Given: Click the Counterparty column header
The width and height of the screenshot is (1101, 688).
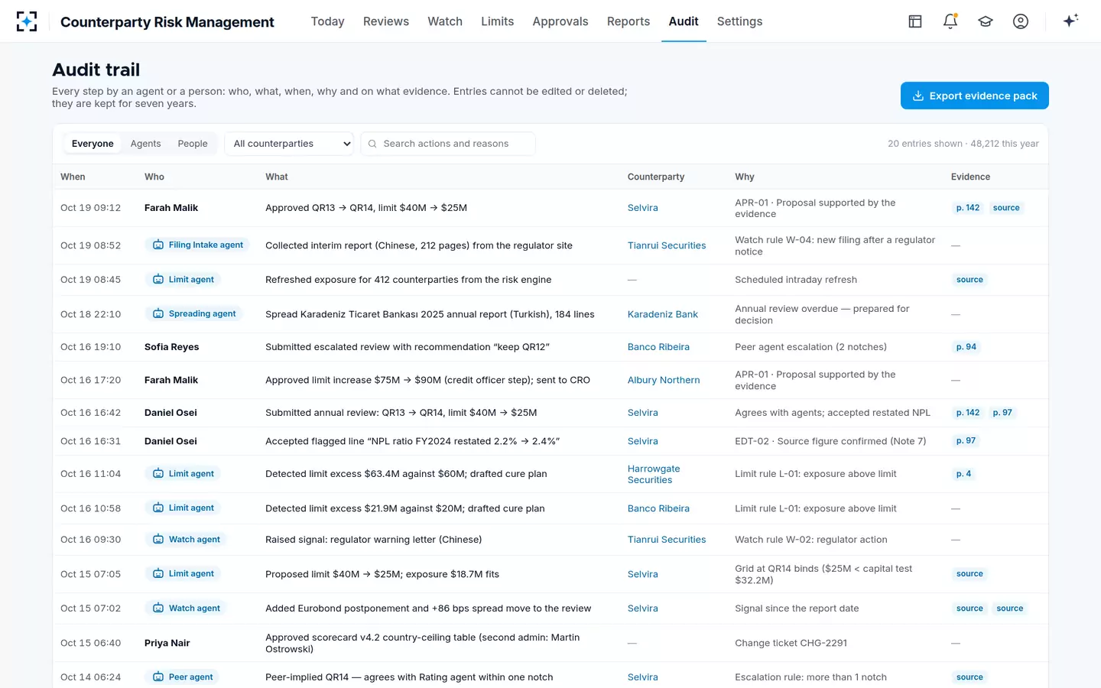Looking at the screenshot, I should 656,177.
